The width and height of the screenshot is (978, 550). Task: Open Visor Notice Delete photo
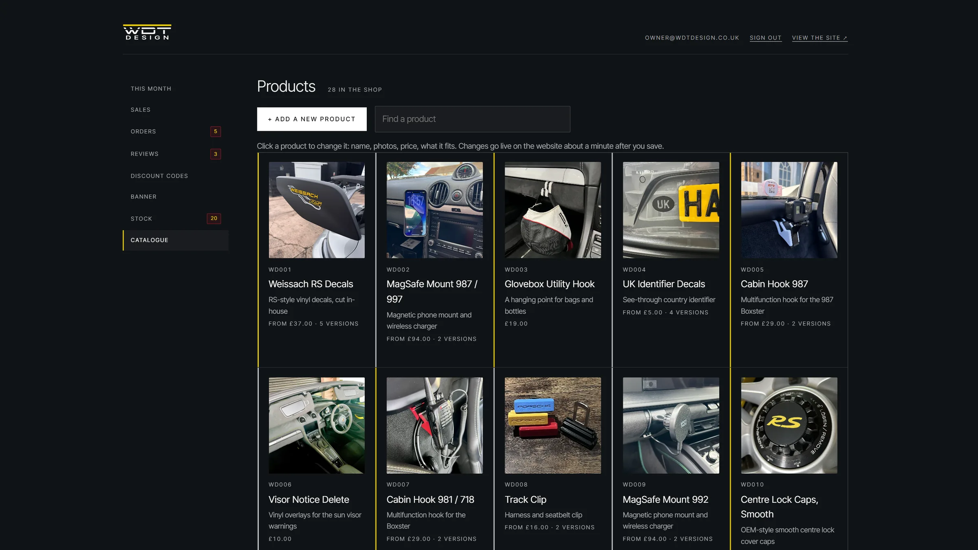click(x=317, y=425)
